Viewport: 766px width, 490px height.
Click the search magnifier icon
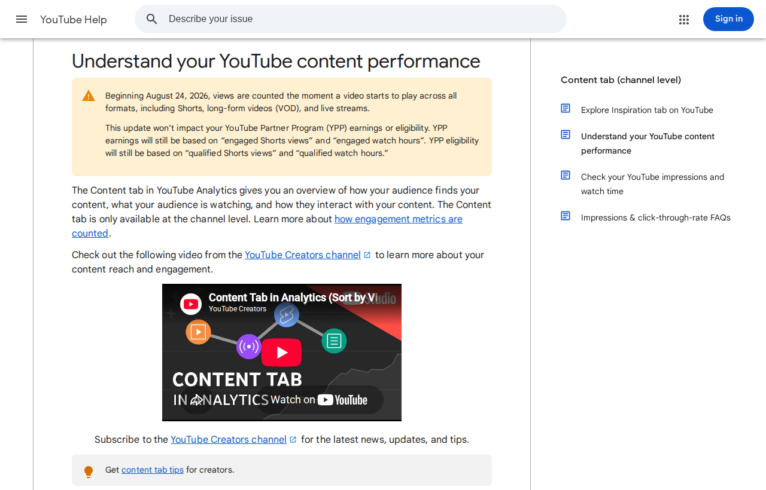tap(152, 19)
